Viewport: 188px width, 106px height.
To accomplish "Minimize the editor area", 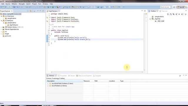I will [142, 11].
